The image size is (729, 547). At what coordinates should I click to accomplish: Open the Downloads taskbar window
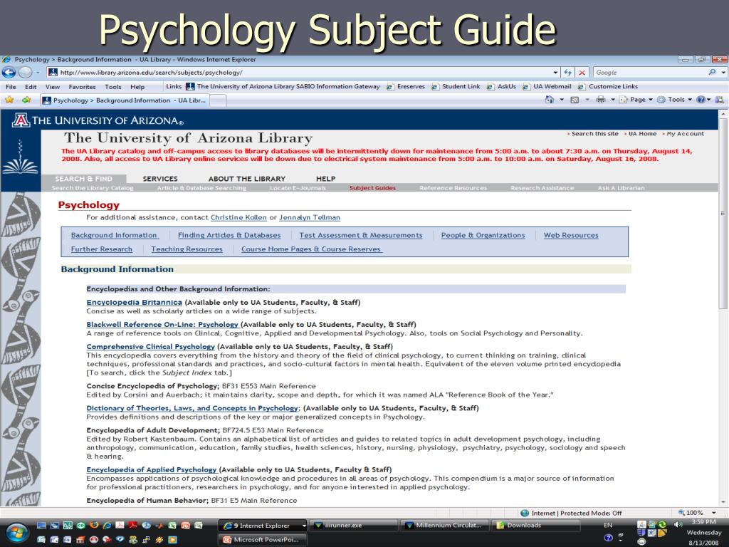click(x=535, y=525)
